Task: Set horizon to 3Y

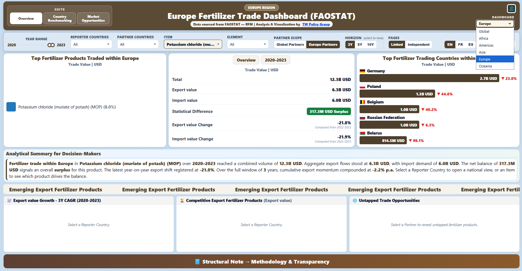Action: point(350,45)
